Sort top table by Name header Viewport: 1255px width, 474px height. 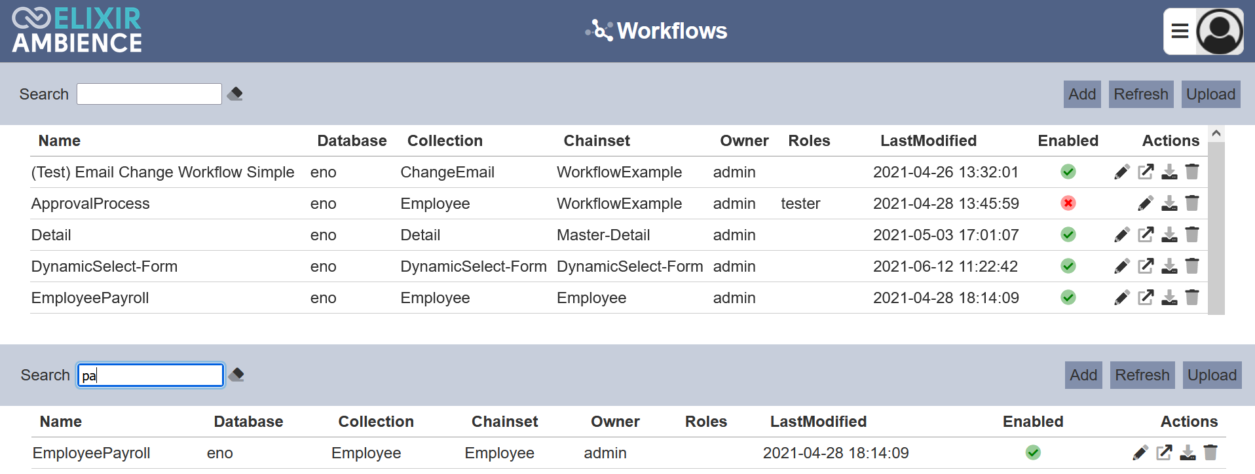tap(60, 141)
